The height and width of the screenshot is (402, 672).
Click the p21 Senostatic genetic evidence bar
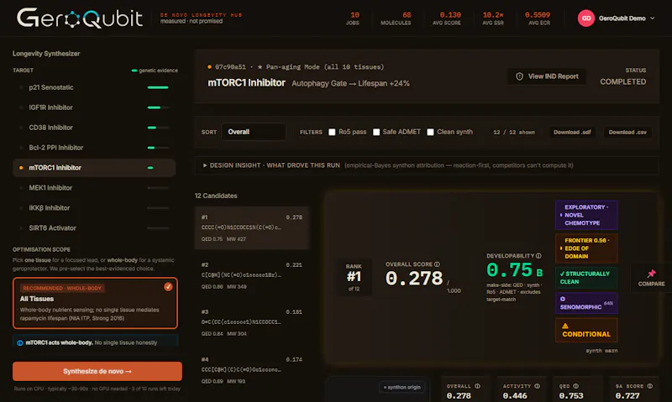[158, 87]
